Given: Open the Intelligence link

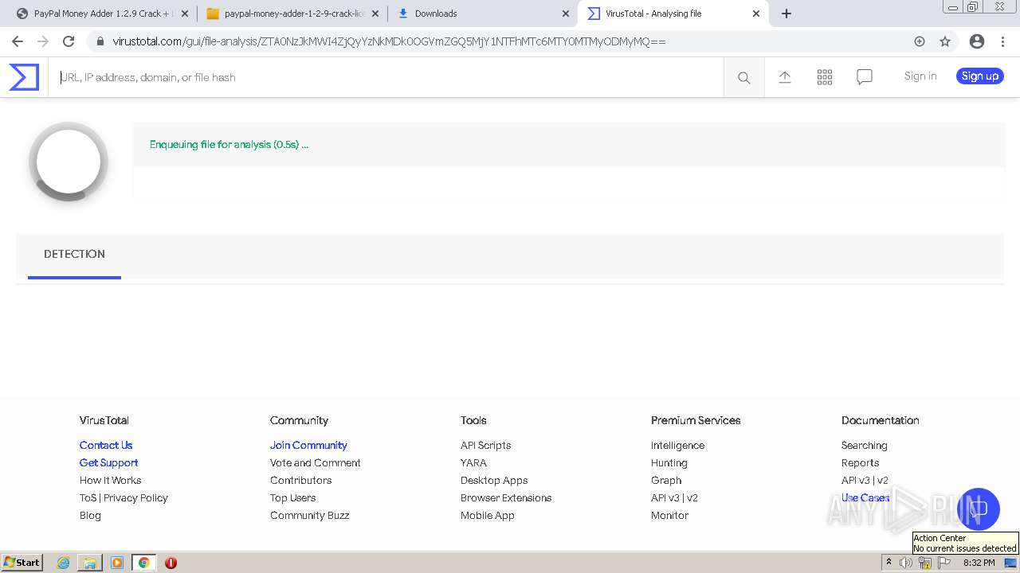Looking at the screenshot, I should click(x=678, y=446).
